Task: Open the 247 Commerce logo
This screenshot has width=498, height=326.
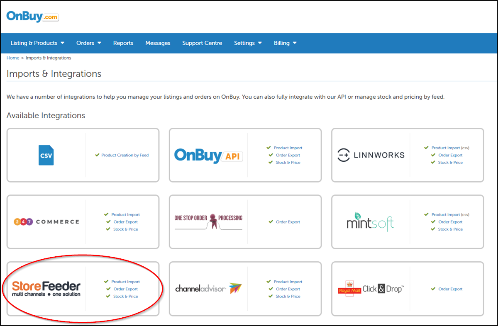Action: pos(46,222)
